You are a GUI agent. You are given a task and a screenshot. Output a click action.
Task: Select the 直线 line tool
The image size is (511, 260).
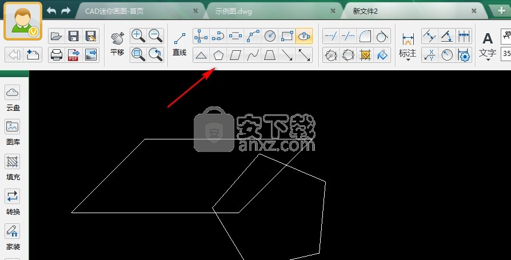click(179, 44)
